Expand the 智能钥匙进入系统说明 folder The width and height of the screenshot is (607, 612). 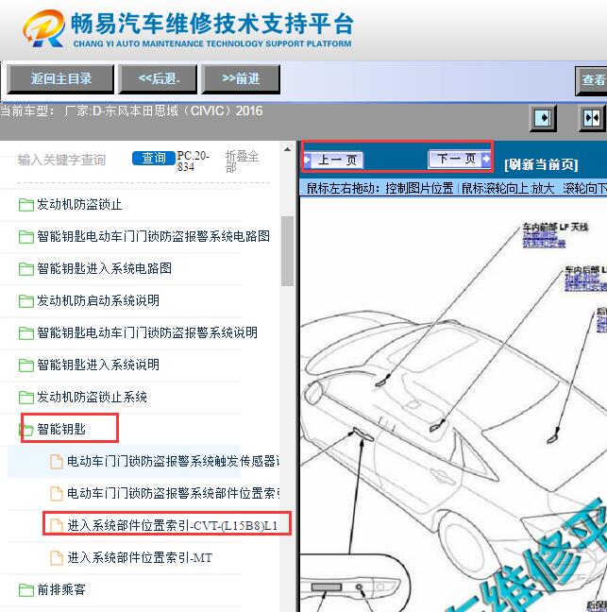(98, 365)
